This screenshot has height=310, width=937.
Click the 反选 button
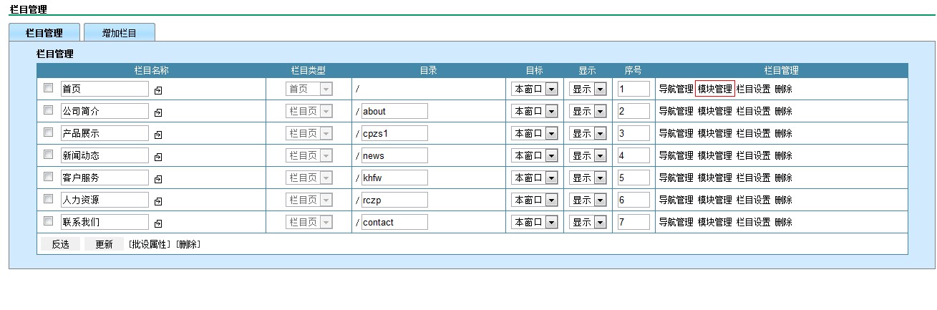(x=60, y=244)
